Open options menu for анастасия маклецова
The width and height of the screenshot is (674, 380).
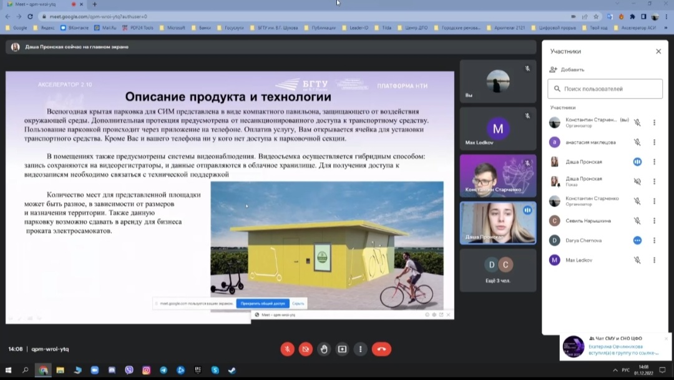(654, 142)
